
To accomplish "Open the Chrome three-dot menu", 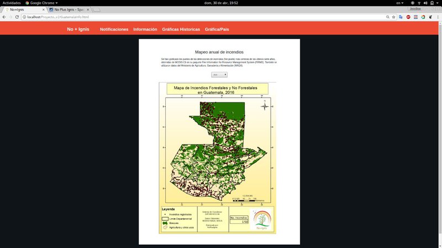I will [x=438, y=17].
